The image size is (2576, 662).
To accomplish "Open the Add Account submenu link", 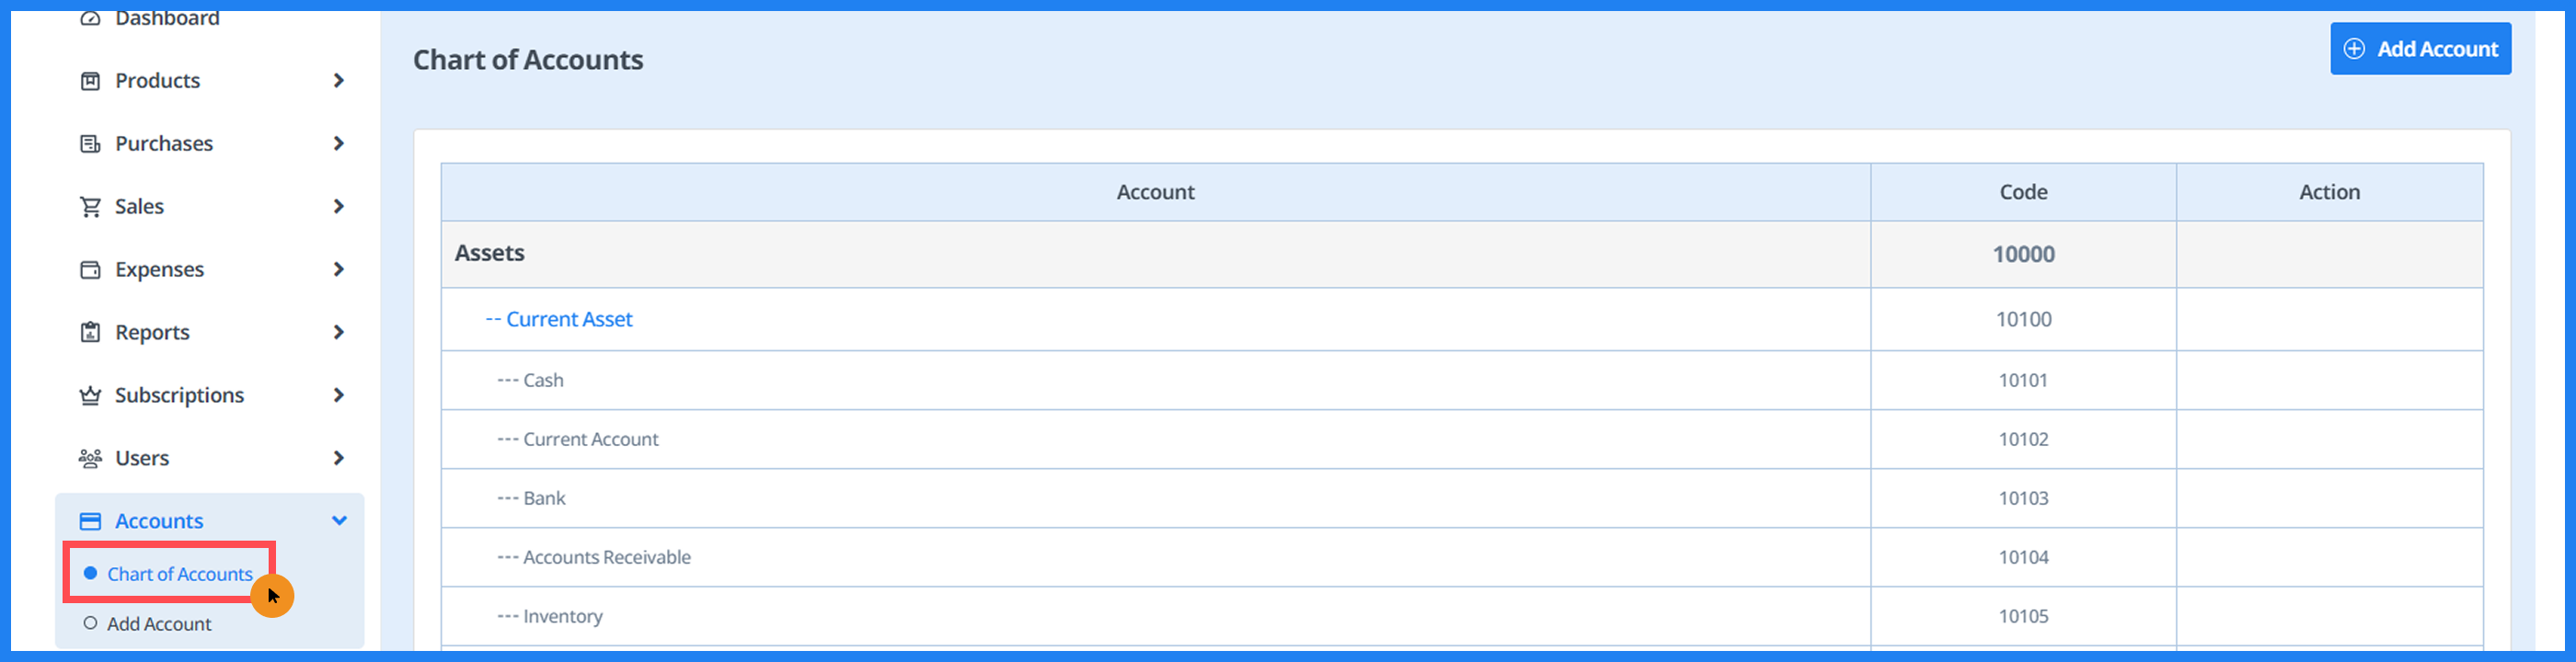I will tap(159, 624).
